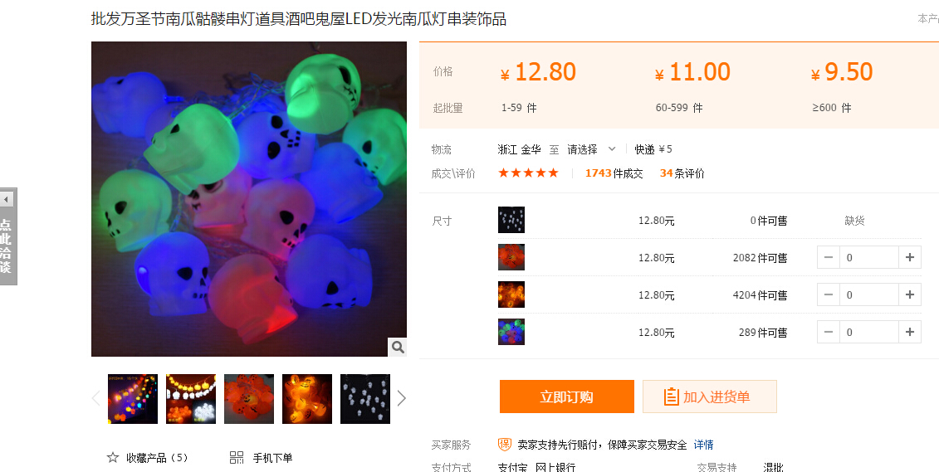939x472 pixels.
Task: Click the magnifier icon on the product image
Action: click(x=398, y=347)
